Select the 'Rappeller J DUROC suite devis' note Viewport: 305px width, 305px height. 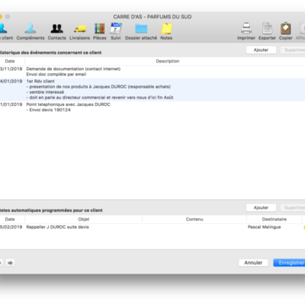[57, 227]
